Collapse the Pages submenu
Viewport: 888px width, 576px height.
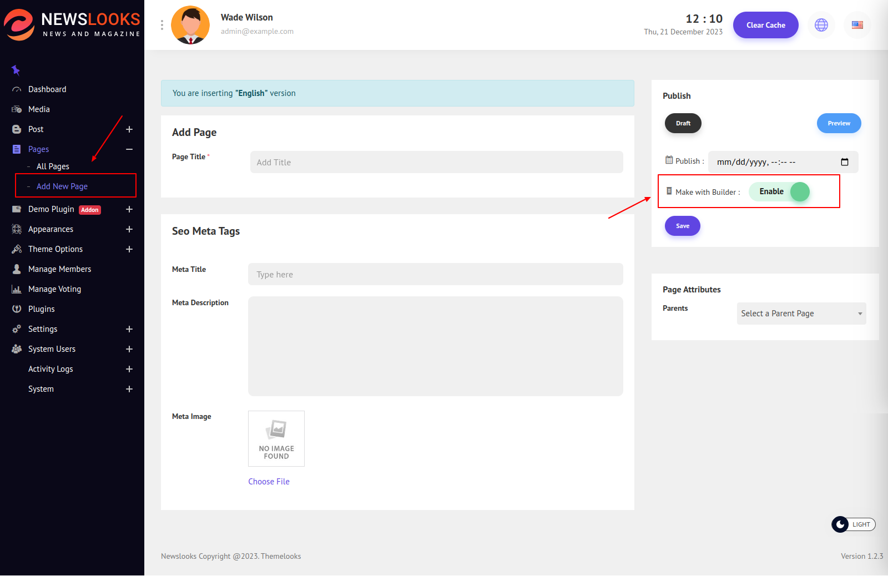(129, 149)
